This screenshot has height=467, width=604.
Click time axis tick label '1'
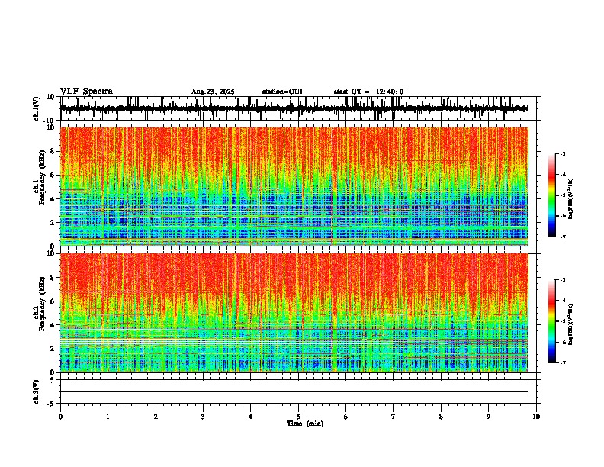(108, 417)
